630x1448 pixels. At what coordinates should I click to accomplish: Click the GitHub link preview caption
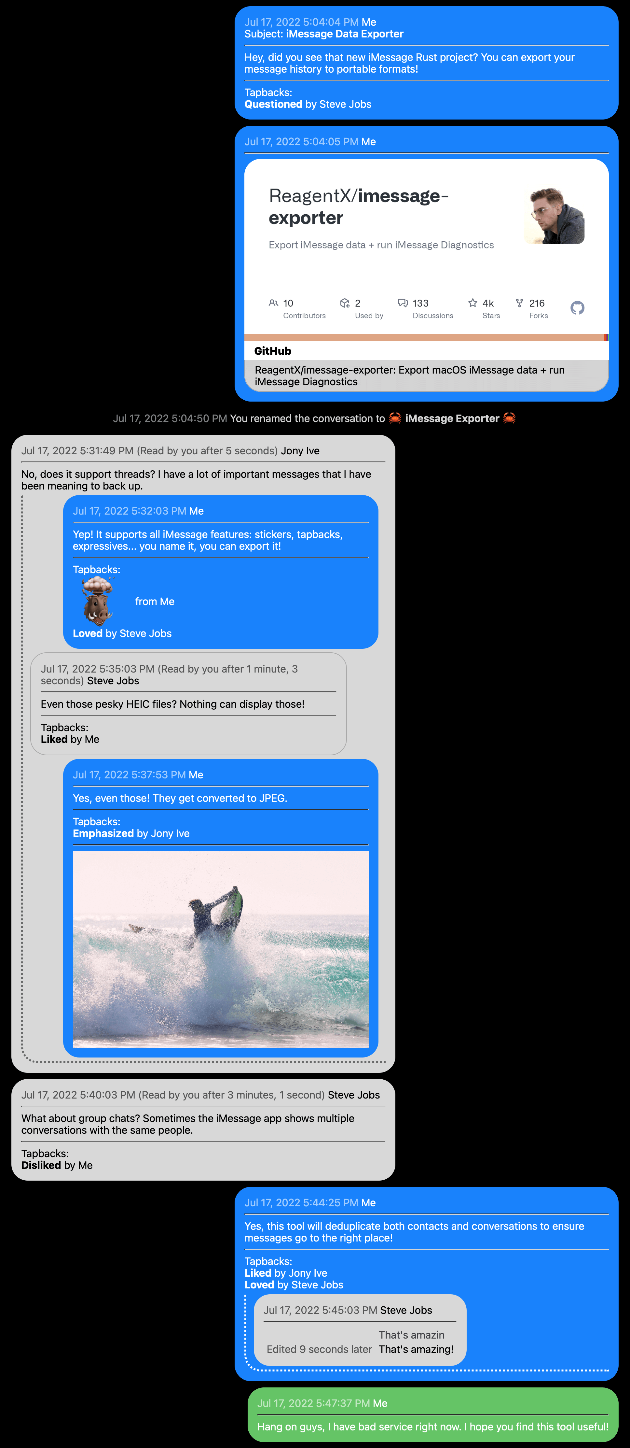(410, 376)
